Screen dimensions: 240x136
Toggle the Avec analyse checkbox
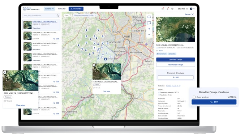tap(194, 97)
